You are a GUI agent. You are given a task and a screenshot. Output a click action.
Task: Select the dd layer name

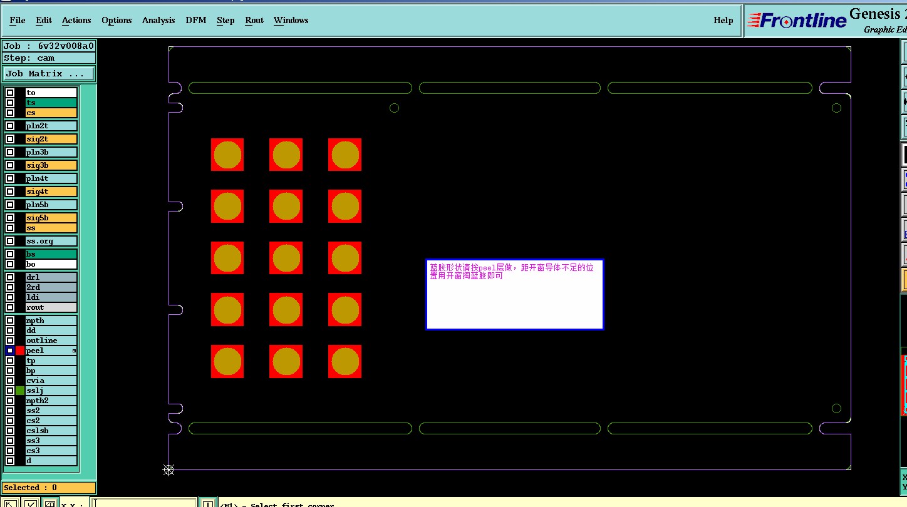pos(51,330)
